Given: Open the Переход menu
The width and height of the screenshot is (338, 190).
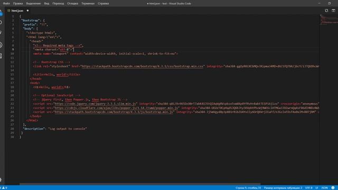Looking at the screenshot, I should 58,4.
